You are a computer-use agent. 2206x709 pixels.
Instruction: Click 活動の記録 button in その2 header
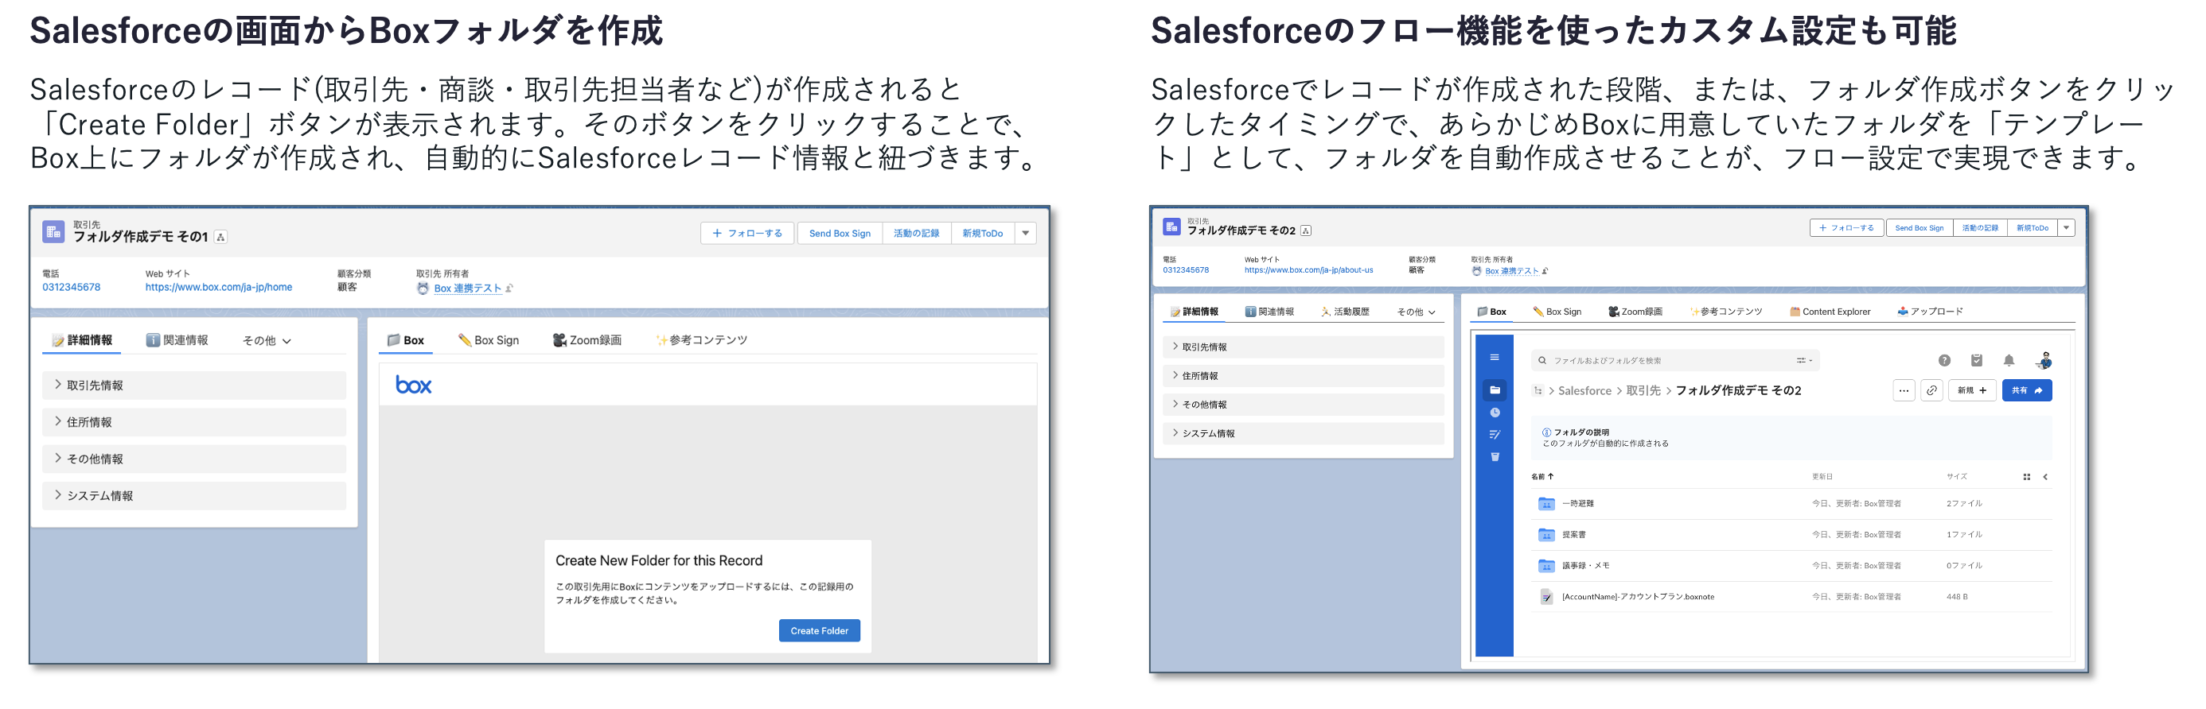tap(1979, 227)
